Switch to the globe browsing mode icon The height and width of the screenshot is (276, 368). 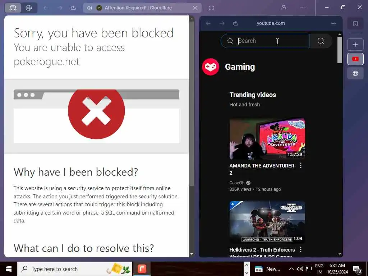click(29, 8)
